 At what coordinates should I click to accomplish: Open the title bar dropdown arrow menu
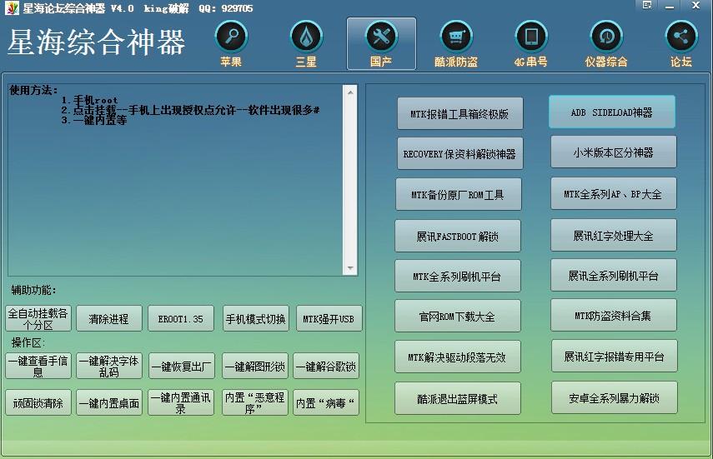point(648,5)
